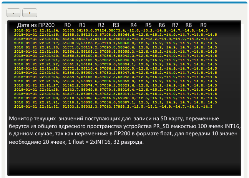Screen dimensions: 249x178
Task: Select the log row timestamped 22:31:26
Action: point(115,81)
